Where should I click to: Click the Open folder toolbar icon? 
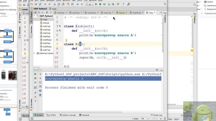tap(32, 4)
